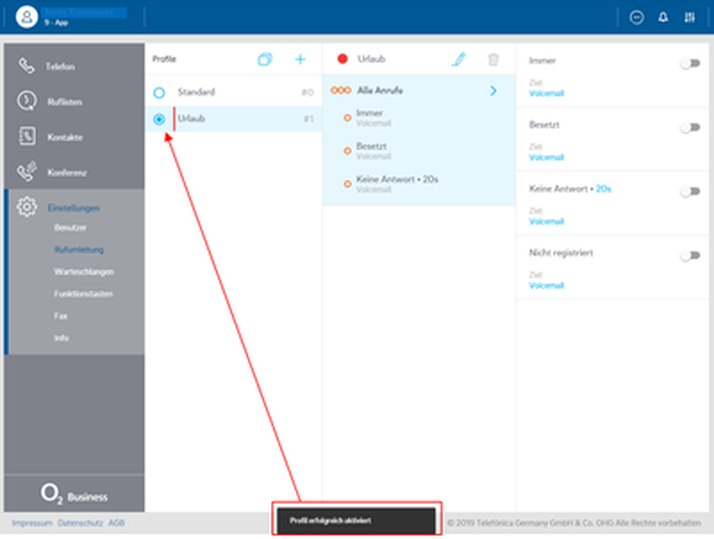Expand Alle Anrufe chevron arrow
The image size is (714, 539).
[x=493, y=91]
